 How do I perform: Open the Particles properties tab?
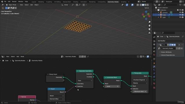coord(154,70)
